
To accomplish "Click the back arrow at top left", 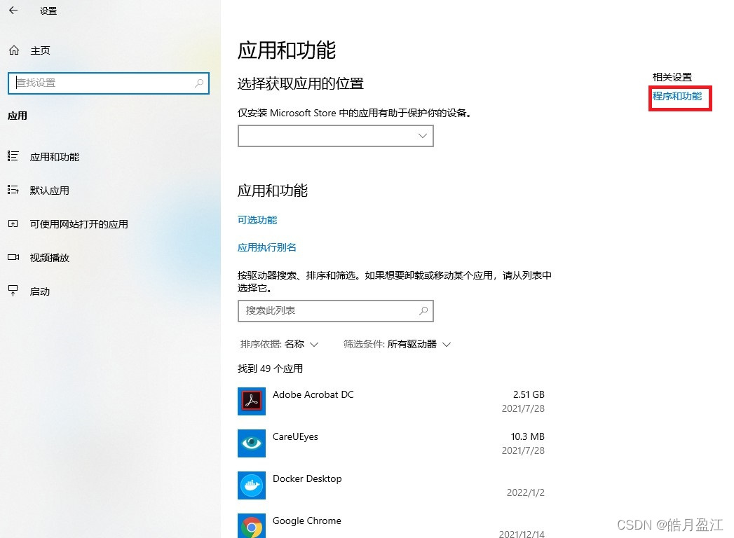I will click(13, 11).
